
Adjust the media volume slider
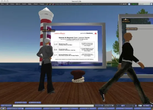[128, 106]
